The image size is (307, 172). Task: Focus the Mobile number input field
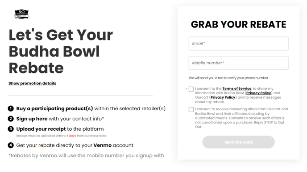(x=238, y=63)
